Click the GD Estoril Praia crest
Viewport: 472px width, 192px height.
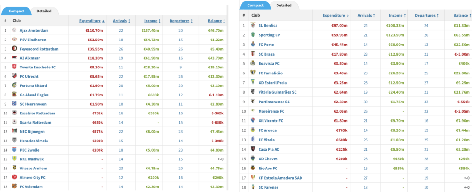point(253,83)
